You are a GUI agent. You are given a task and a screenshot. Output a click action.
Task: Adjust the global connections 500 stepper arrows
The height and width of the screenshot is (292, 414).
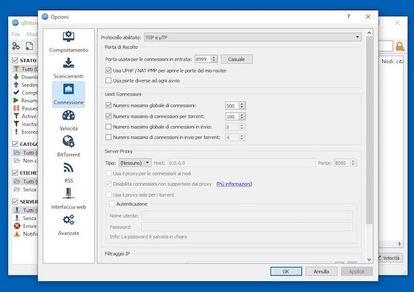tap(242, 106)
